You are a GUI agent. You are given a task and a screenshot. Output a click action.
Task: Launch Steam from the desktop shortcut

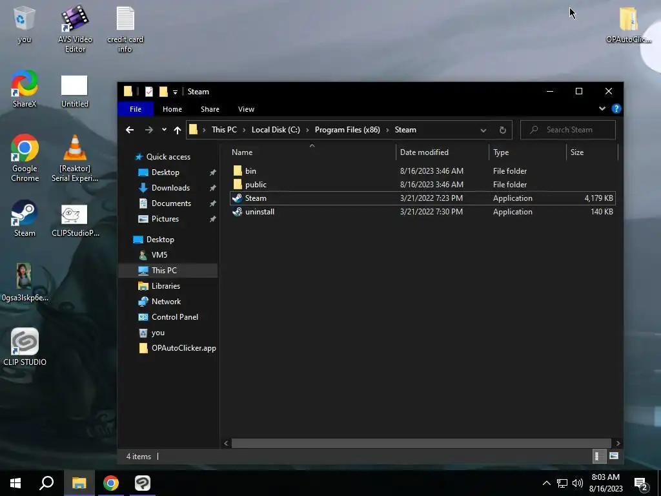click(25, 218)
